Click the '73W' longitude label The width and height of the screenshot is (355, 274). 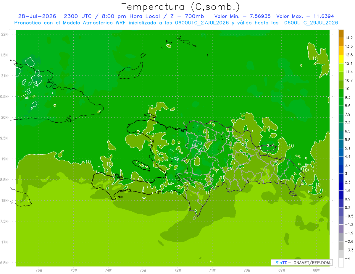[x=143, y=270]
